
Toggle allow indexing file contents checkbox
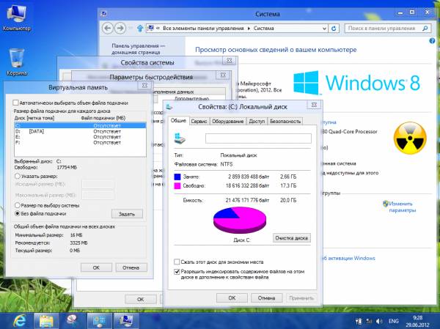click(177, 272)
